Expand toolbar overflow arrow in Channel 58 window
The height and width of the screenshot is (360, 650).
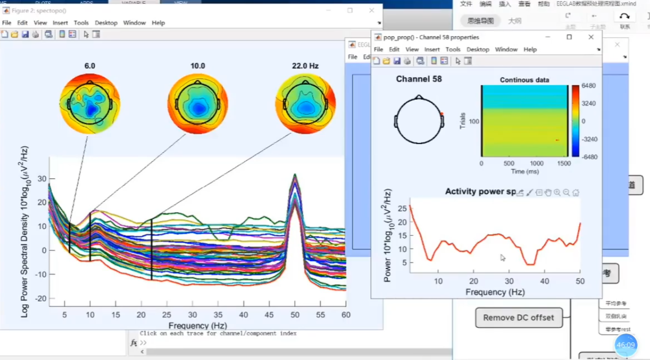coord(598,50)
